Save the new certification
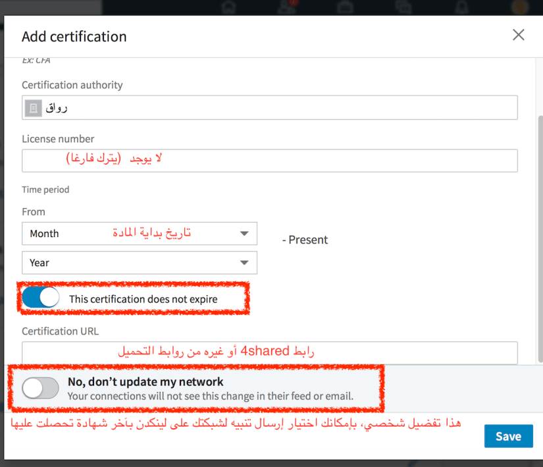This screenshot has width=543, height=467. (508, 436)
